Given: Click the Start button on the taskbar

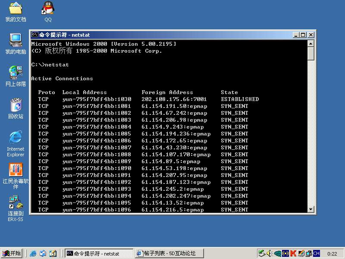Looking at the screenshot, I should [12, 253].
